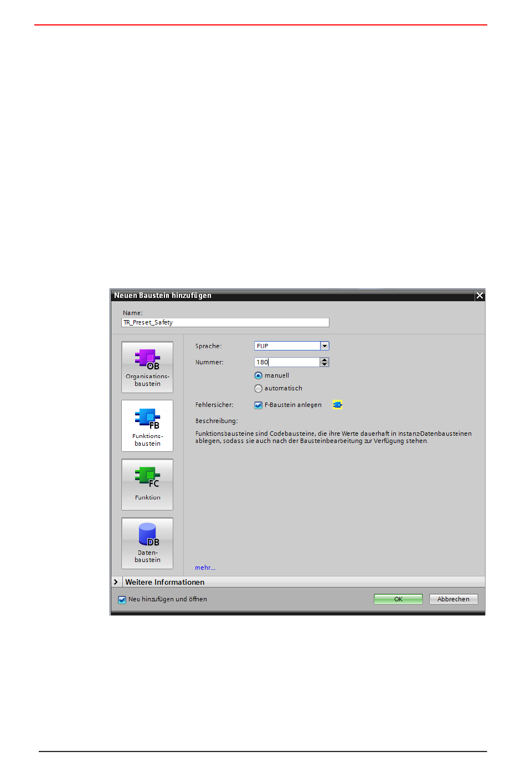This screenshot has height=768, width=526.
Task: Close the Neuen Baustein hinzufügen dialog
Action: point(479,296)
